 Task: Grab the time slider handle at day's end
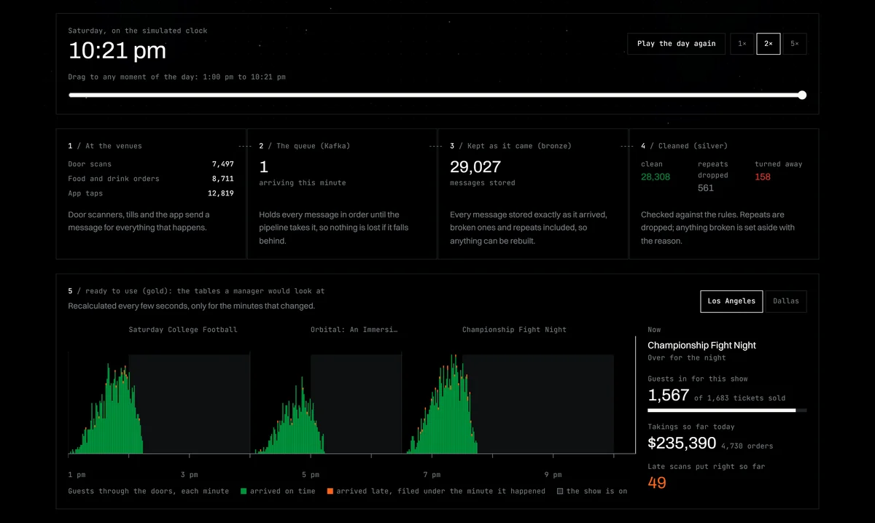(802, 95)
